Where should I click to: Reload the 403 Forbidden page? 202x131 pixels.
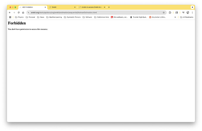[19, 13]
